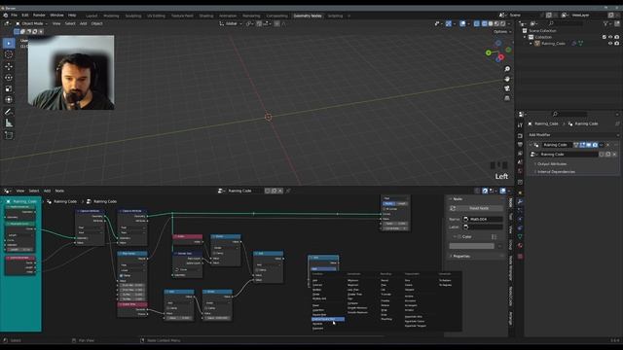Open the Blender logo menu
Screen dimensions: 623x350
6,16
